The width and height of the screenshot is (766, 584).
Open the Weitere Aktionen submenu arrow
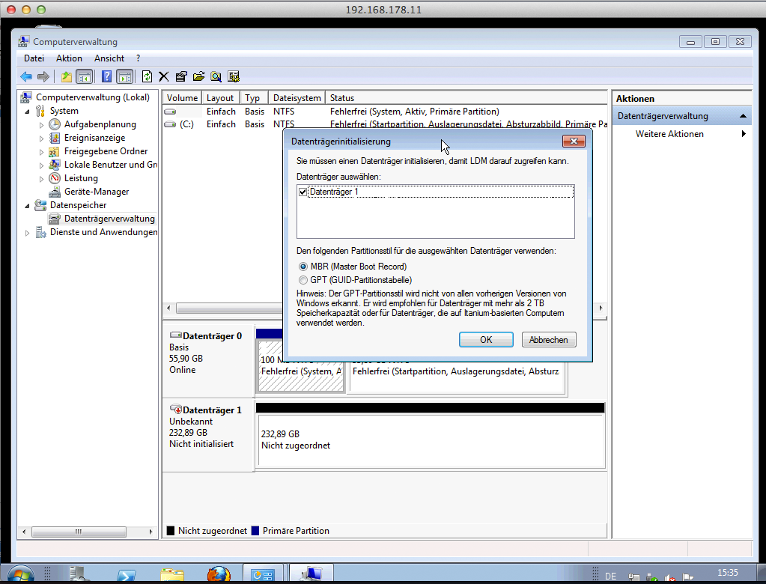744,134
